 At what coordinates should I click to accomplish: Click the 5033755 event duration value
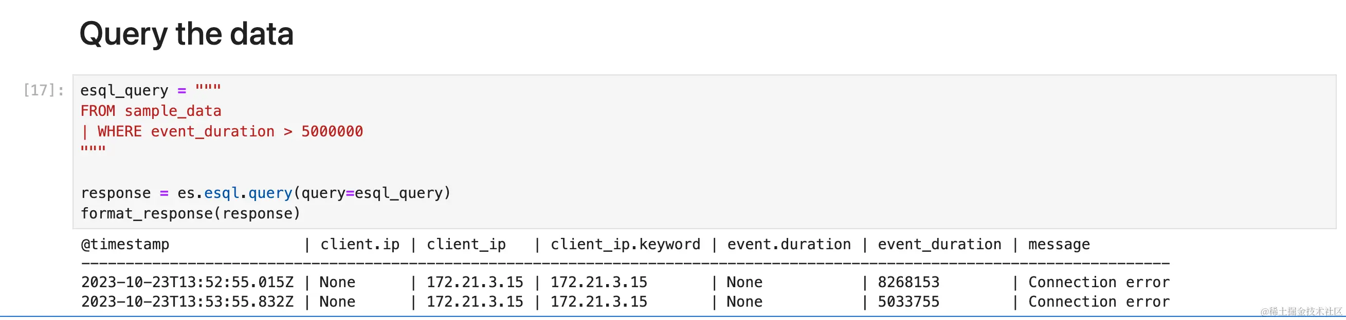click(x=908, y=302)
